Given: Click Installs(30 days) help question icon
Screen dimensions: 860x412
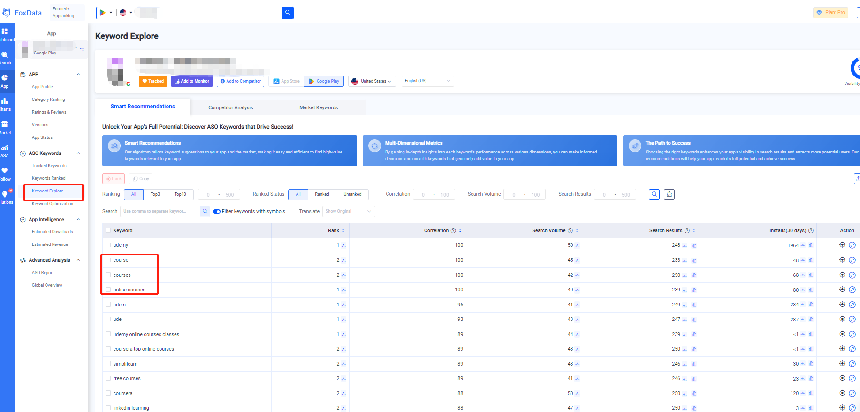Looking at the screenshot, I should coord(811,231).
